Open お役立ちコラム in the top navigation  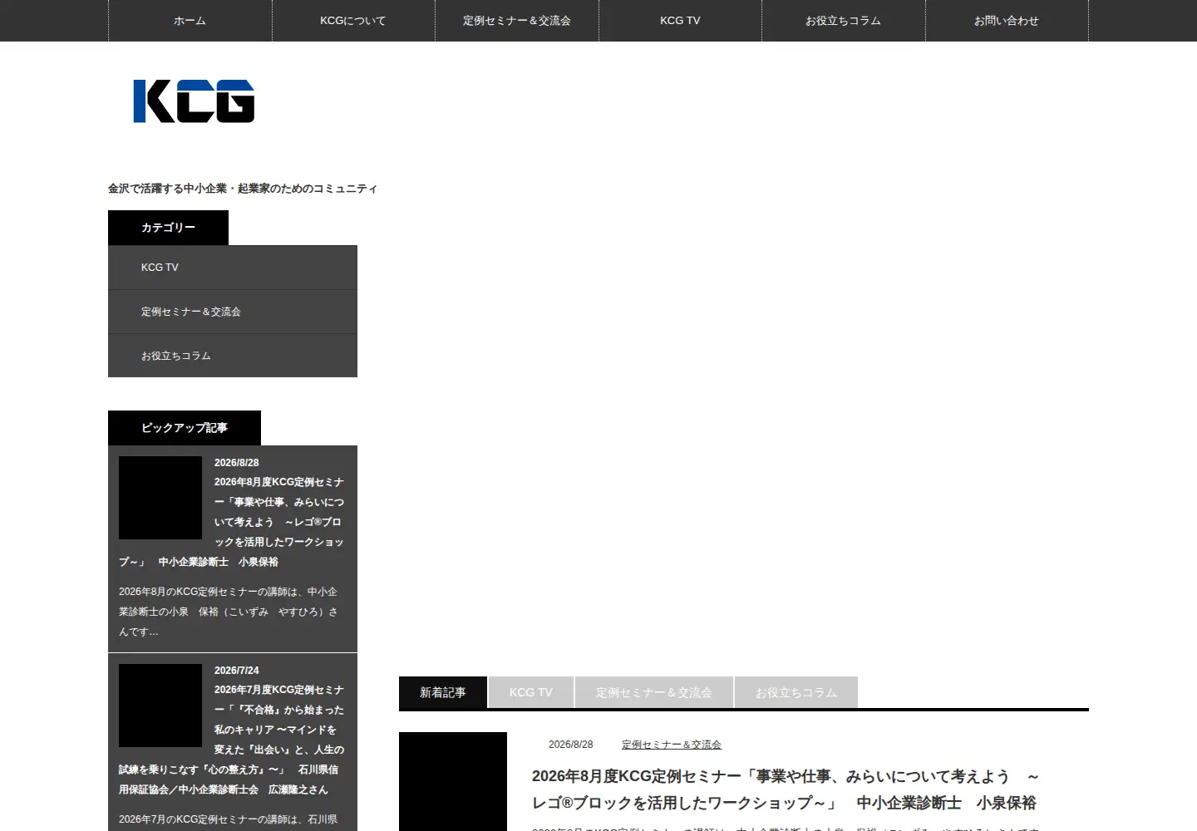(x=843, y=21)
